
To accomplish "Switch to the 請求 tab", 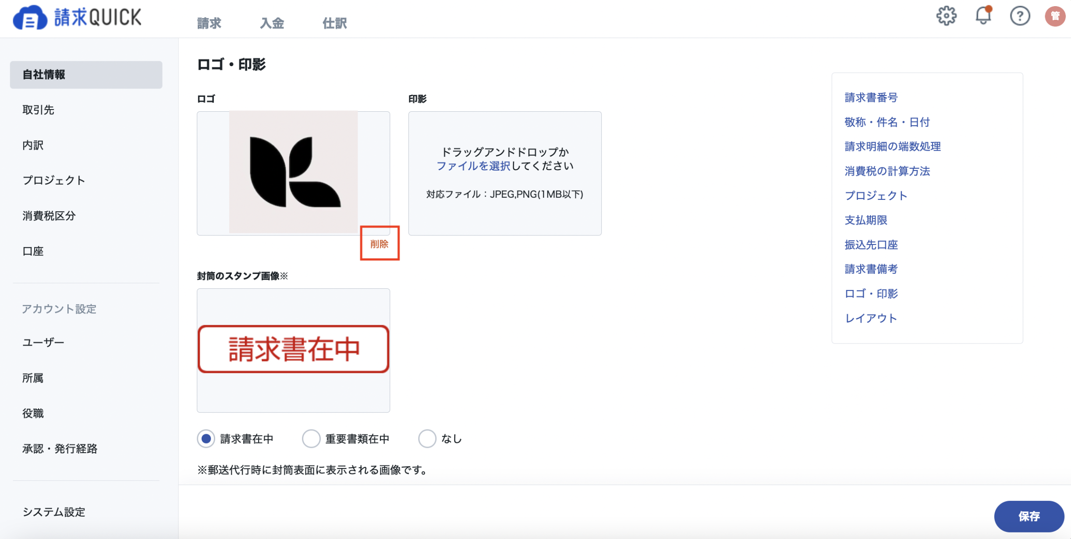I will [209, 23].
